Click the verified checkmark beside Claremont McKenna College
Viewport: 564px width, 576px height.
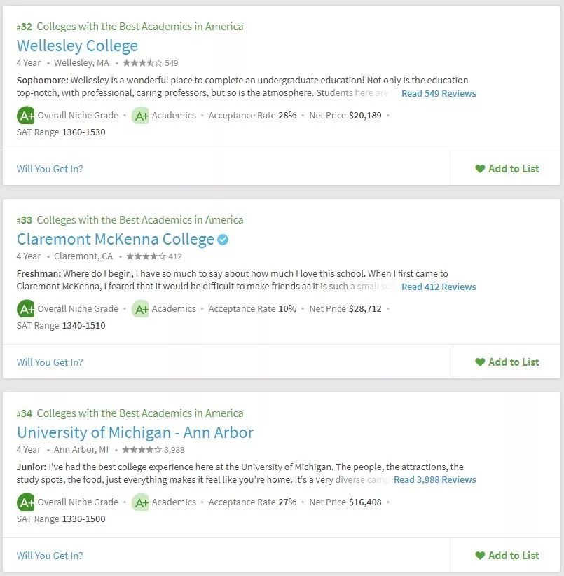[x=223, y=240]
